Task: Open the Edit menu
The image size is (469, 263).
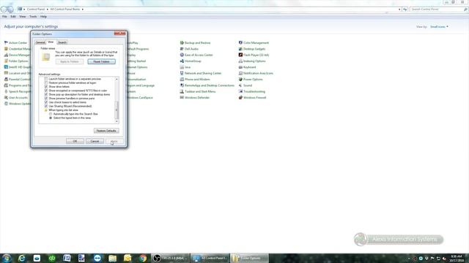Action: (x=13, y=17)
